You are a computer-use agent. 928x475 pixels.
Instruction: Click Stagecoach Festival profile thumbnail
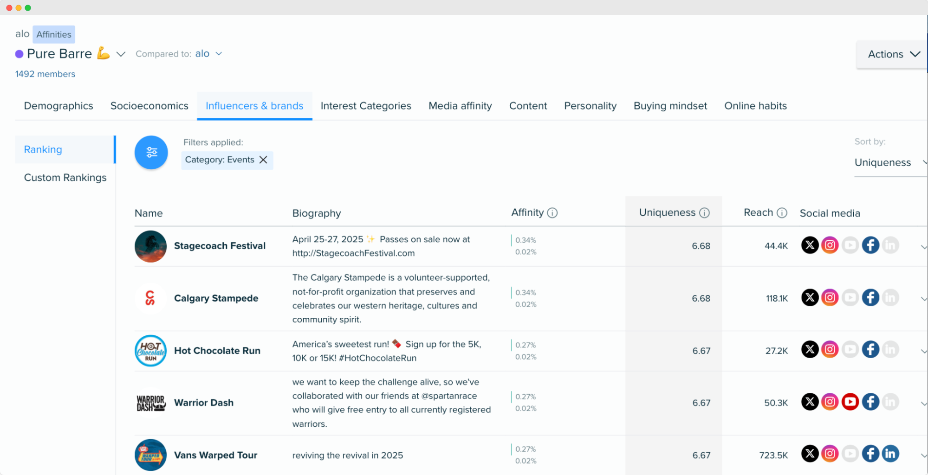coord(150,246)
